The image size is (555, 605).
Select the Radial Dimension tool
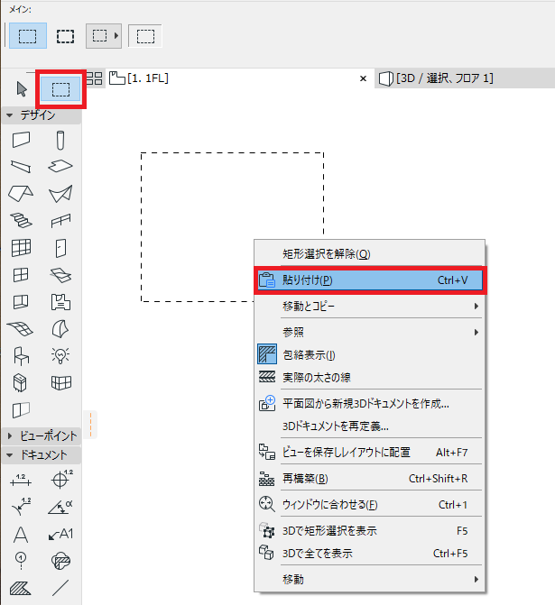coord(21,506)
